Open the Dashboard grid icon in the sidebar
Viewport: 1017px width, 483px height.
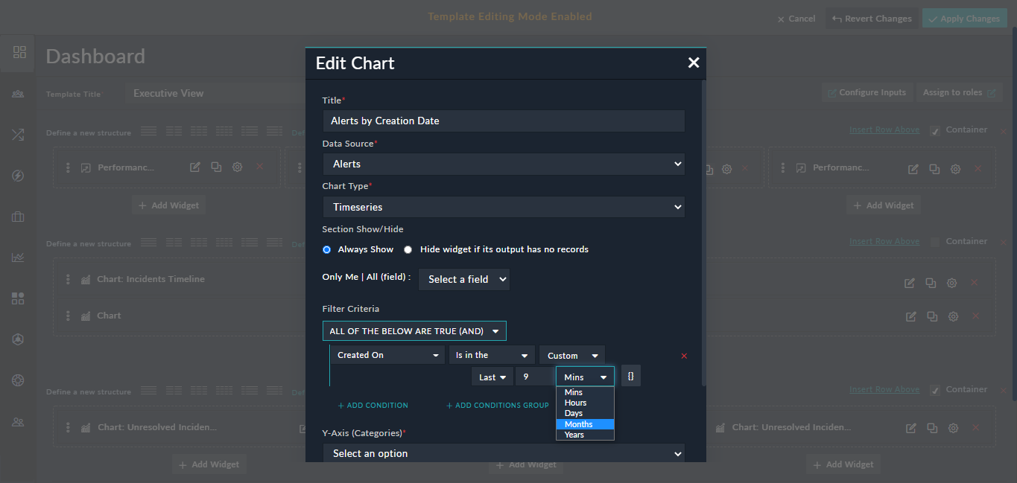coord(19,53)
